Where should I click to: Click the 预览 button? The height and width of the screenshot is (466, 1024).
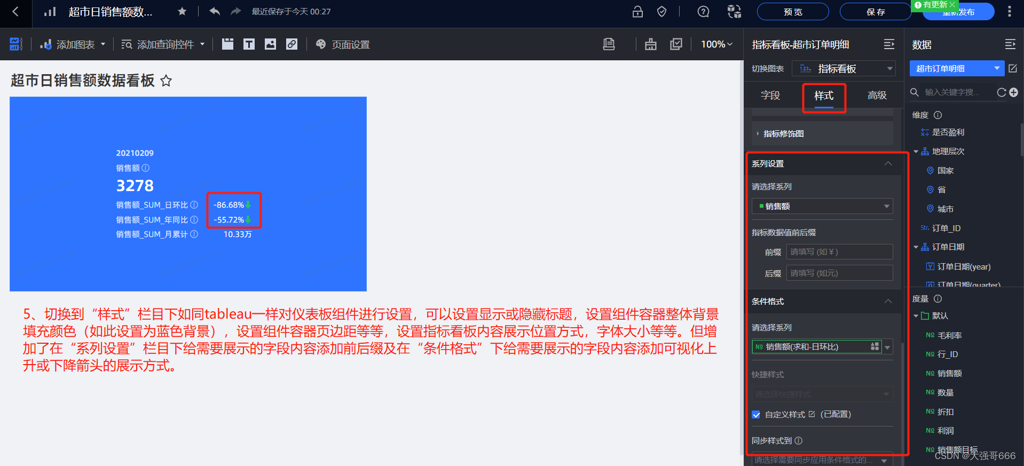(x=793, y=12)
